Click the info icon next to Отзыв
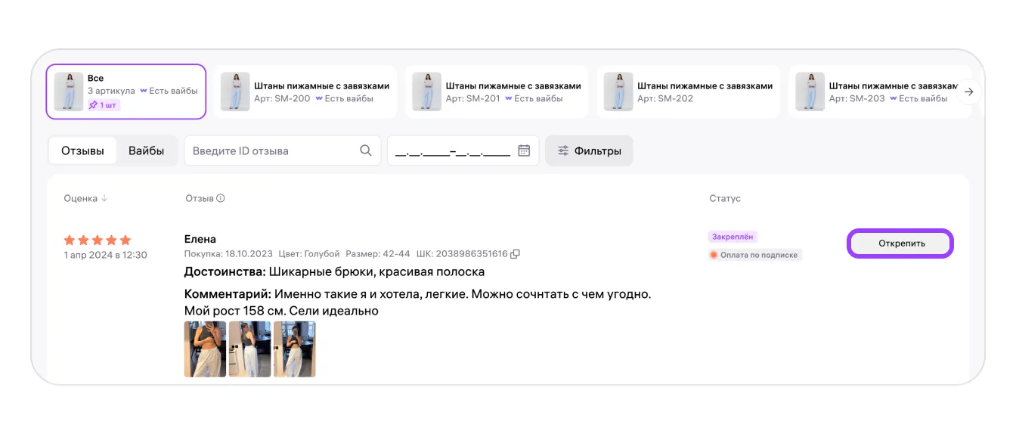 click(221, 199)
